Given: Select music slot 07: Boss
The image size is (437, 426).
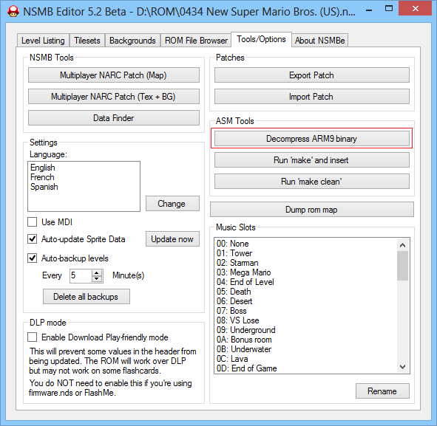Looking at the screenshot, I should [231, 311].
